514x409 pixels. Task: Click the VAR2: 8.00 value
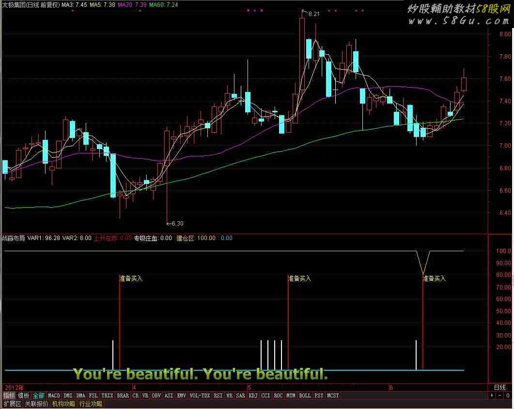click(77, 238)
